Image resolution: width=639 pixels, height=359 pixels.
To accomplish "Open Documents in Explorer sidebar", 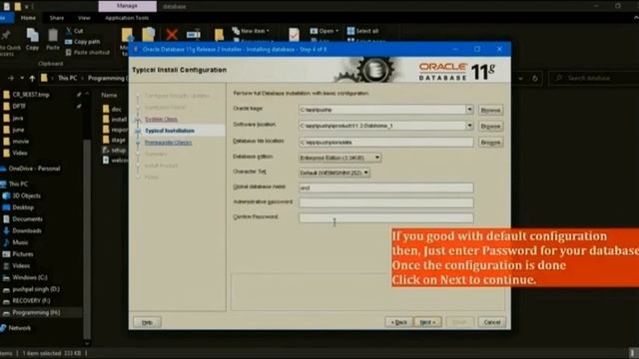I will pyautogui.click(x=27, y=219).
